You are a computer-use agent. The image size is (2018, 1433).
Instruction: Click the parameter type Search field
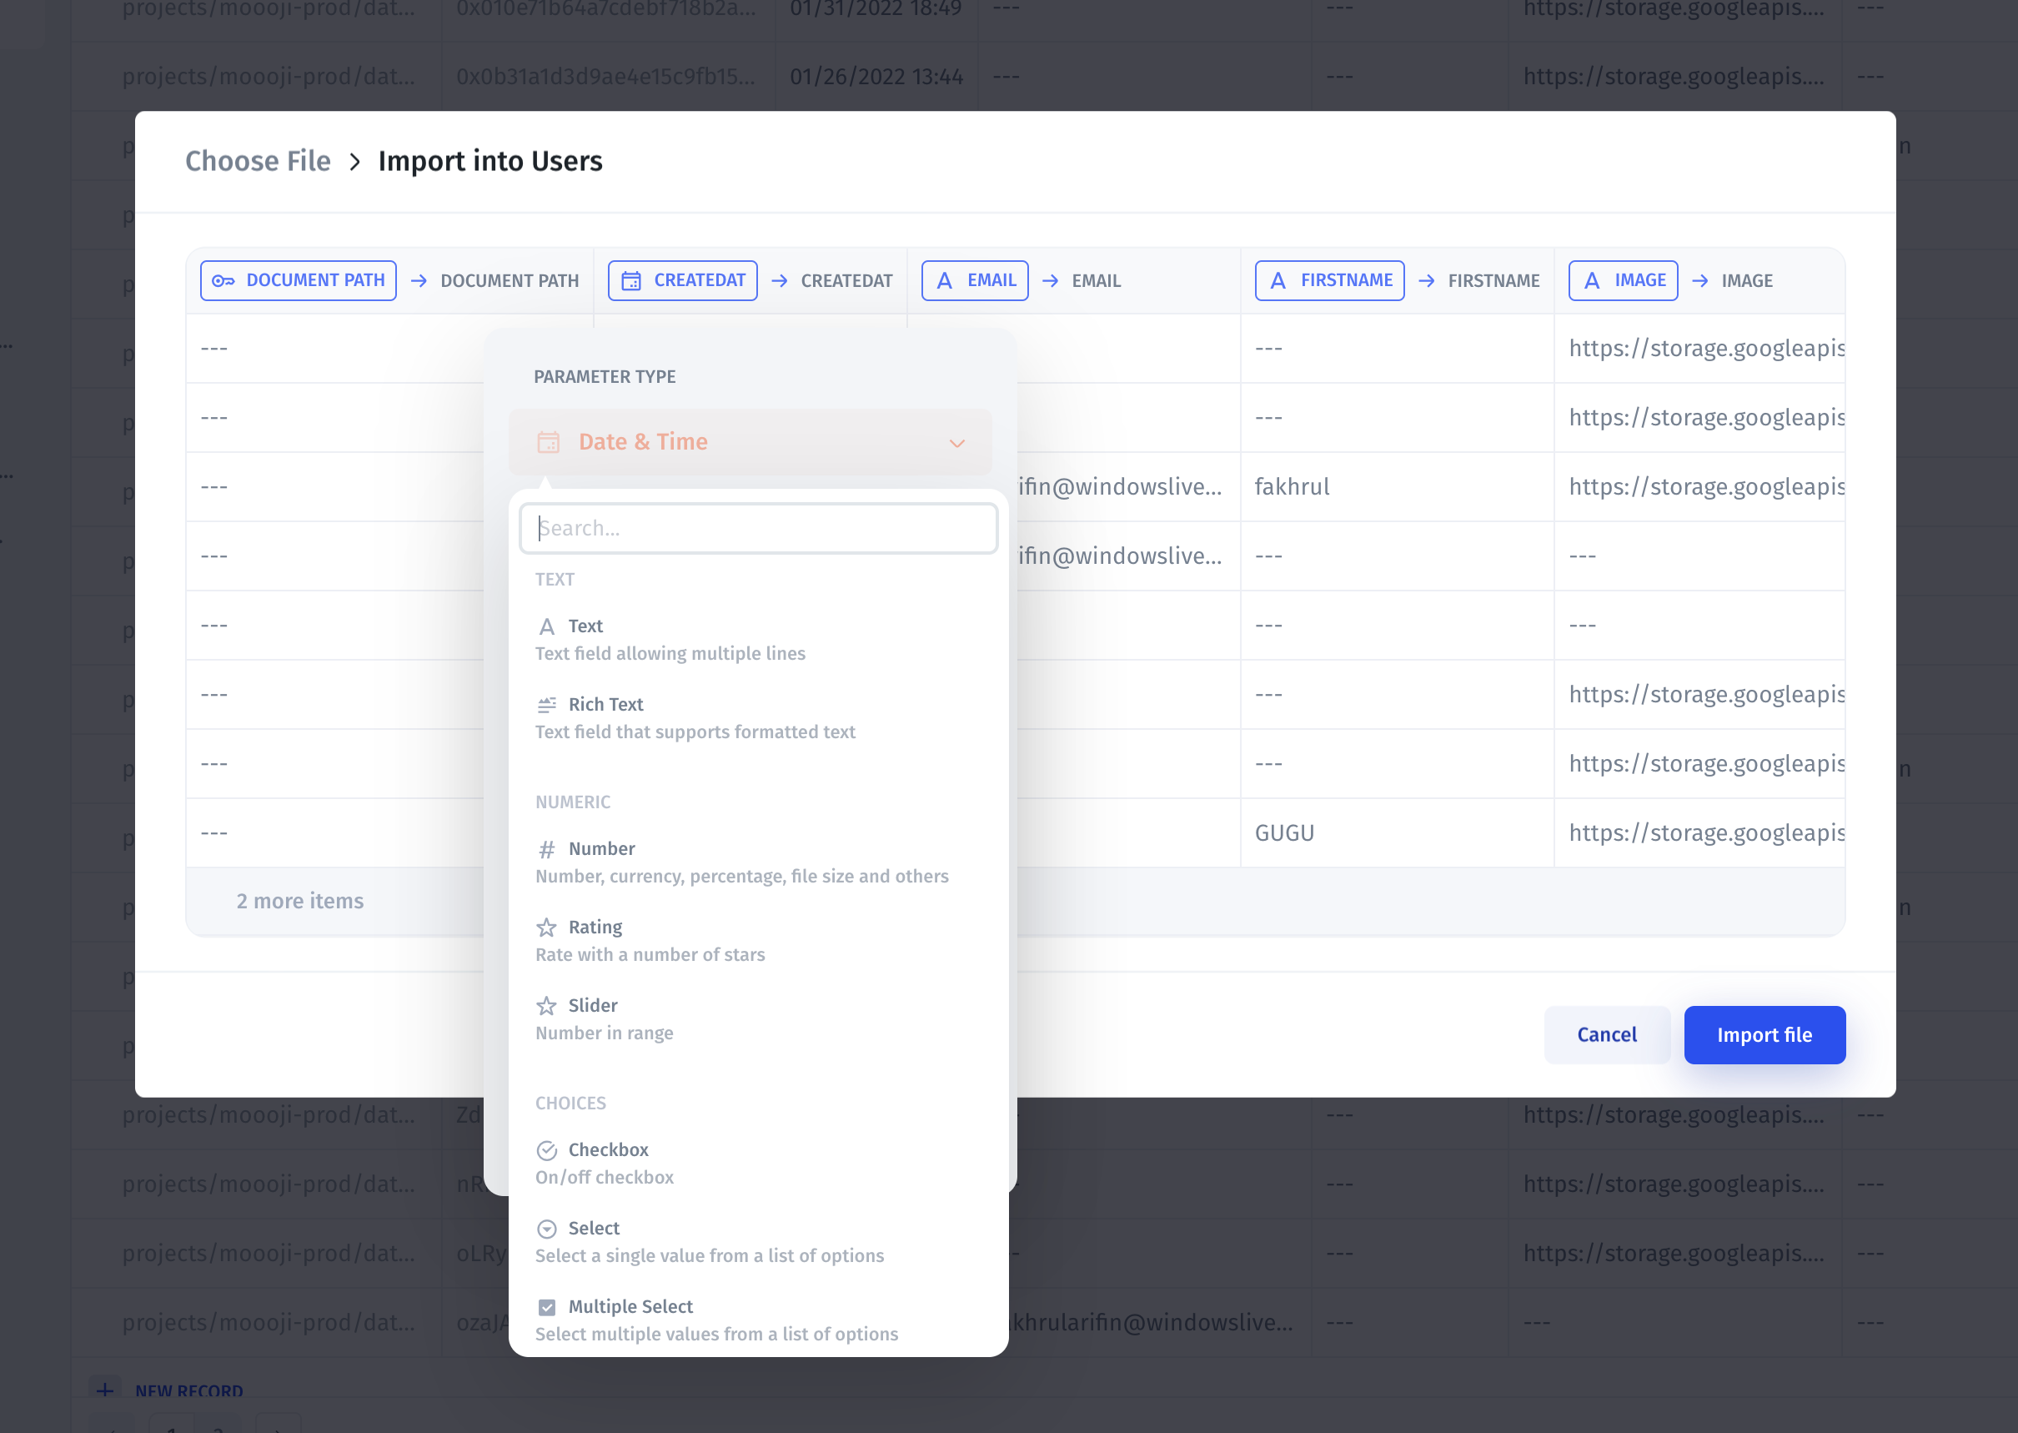click(x=759, y=529)
